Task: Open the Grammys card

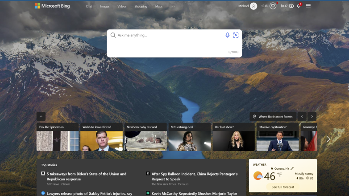Action: pos(309,137)
